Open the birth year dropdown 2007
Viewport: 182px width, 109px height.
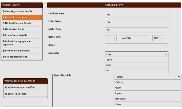click(x=158, y=38)
